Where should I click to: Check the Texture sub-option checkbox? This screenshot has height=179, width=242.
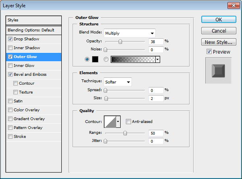tap(15, 92)
